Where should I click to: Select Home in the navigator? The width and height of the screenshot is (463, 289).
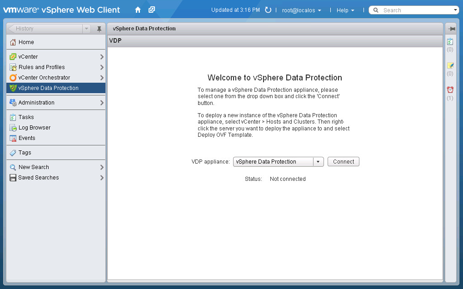(56, 42)
